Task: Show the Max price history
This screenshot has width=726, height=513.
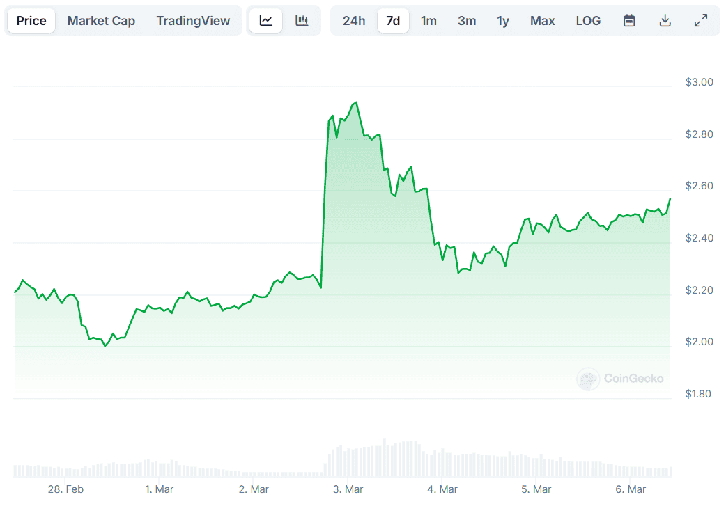Action: click(x=542, y=21)
